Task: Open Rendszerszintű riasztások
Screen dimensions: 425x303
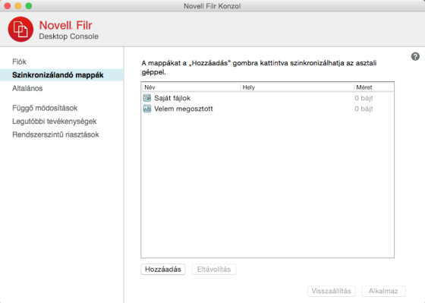Action: click(55, 134)
